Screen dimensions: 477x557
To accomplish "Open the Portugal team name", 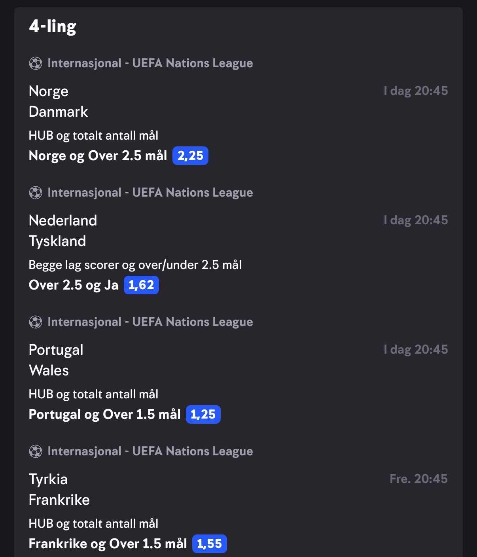I will pyautogui.click(x=56, y=350).
